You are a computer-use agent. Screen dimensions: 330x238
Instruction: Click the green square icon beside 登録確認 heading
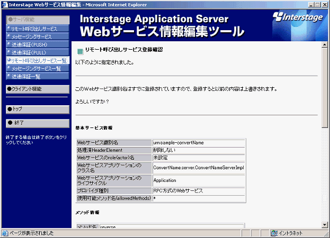point(80,51)
